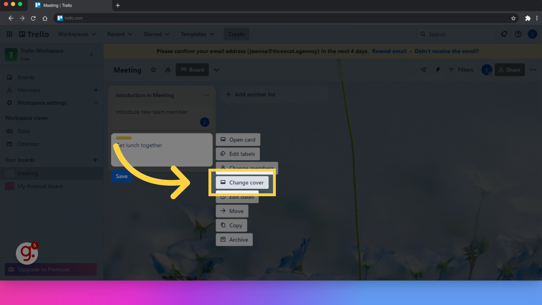Select Archive from quick menu
This screenshot has width=542, height=305.
(x=234, y=239)
